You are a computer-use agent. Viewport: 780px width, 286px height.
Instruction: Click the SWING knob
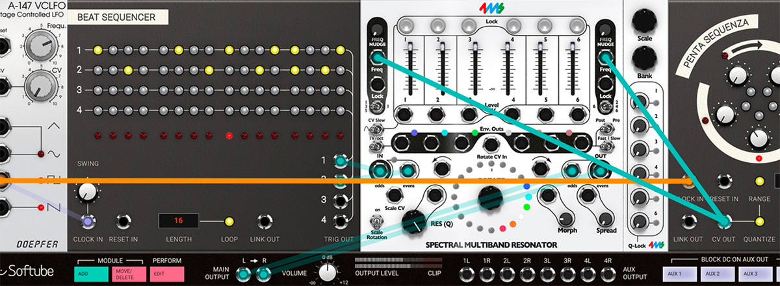point(88,190)
